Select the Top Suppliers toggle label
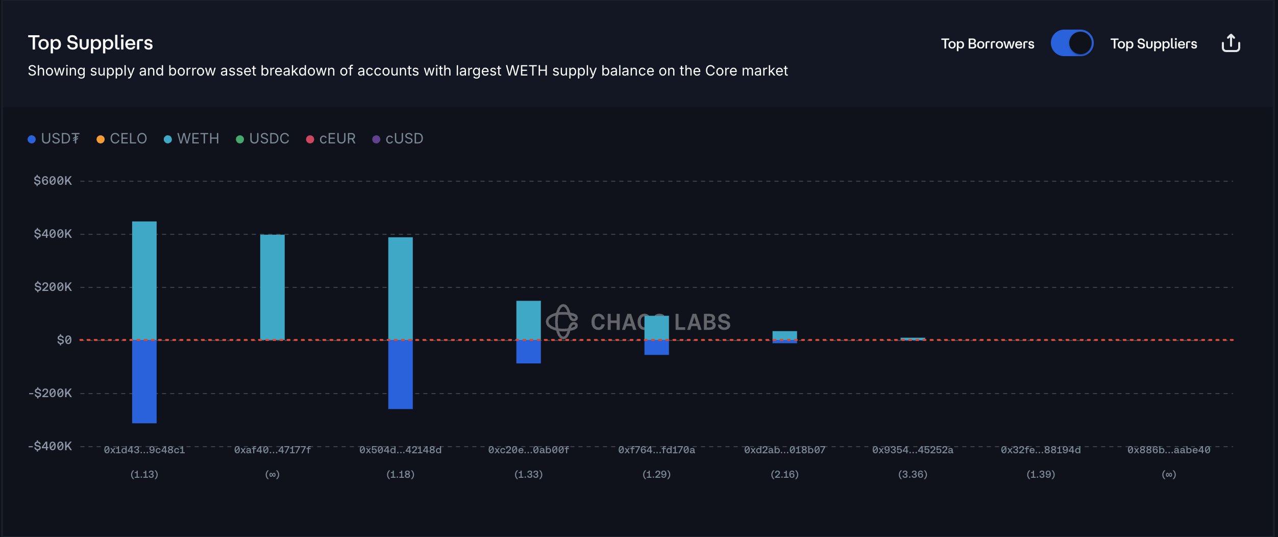The image size is (1278, 537). click(x=1153, y=44)
